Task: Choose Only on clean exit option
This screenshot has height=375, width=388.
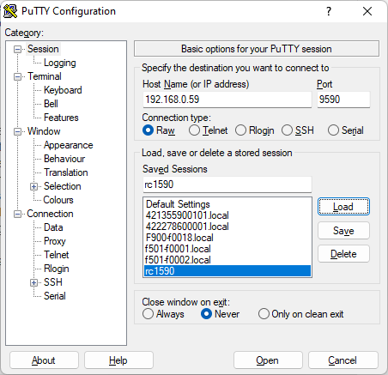Action: pos(300,314)
